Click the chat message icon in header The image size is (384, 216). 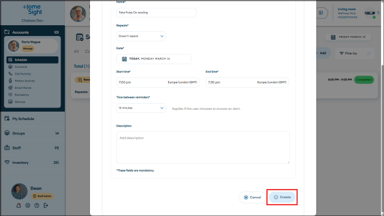click(x=320, y=13)
